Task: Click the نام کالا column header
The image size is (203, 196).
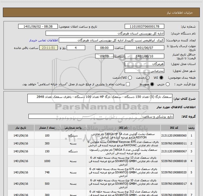Action: [x=123, y=128]
